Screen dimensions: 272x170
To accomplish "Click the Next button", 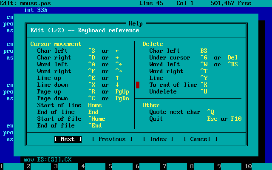I will (x=68, y=139).
